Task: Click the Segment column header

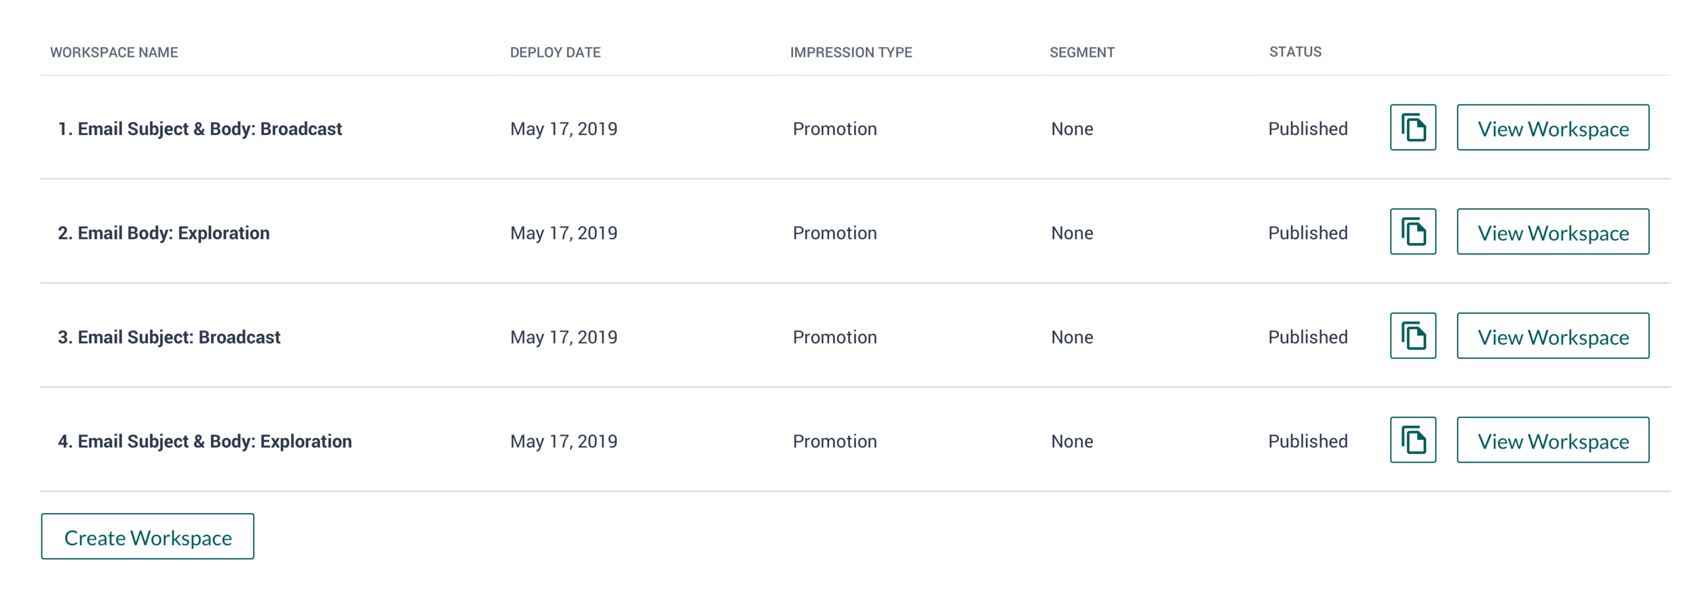Action: (1082, 52)
